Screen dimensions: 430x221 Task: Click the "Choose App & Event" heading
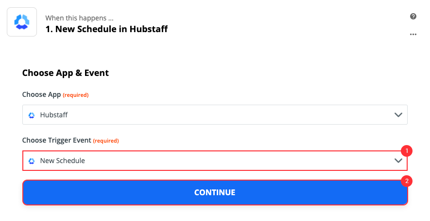click(x=66, y=73)
